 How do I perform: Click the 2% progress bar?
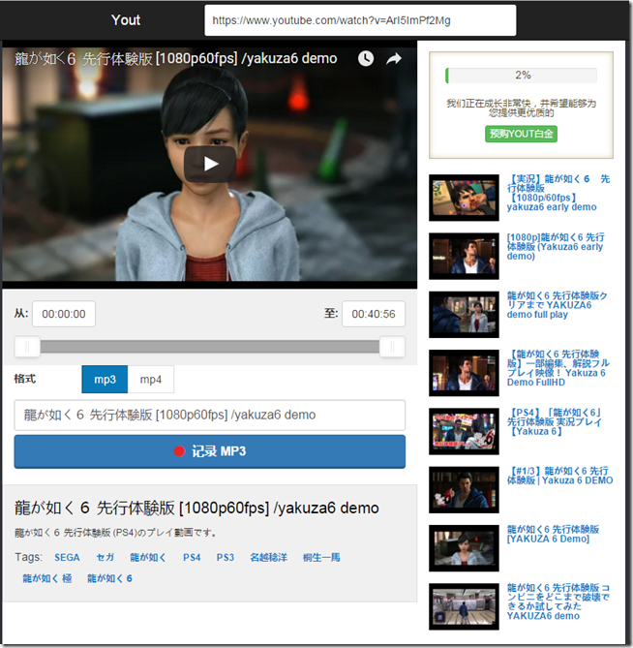(x=521, y=76)
